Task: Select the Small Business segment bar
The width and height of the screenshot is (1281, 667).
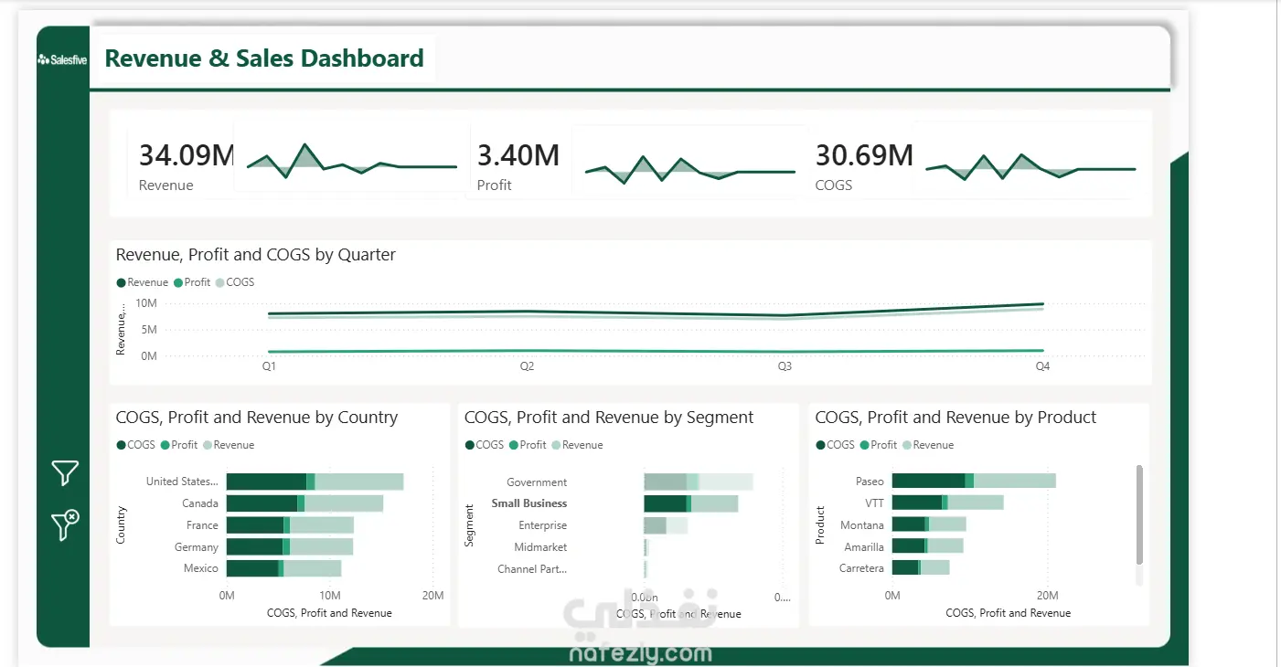Action: 690,503
